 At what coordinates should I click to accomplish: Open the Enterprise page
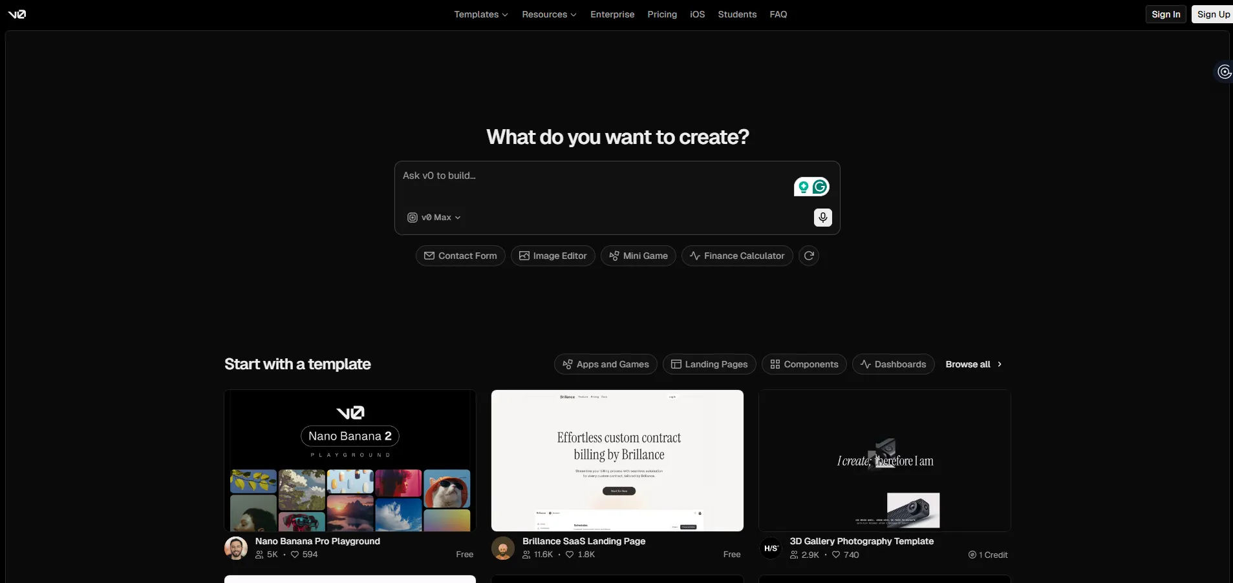pos(612,14)
